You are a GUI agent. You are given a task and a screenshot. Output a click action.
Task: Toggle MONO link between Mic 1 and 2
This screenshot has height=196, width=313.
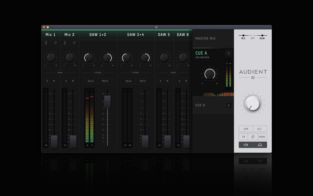click(60, 73)
